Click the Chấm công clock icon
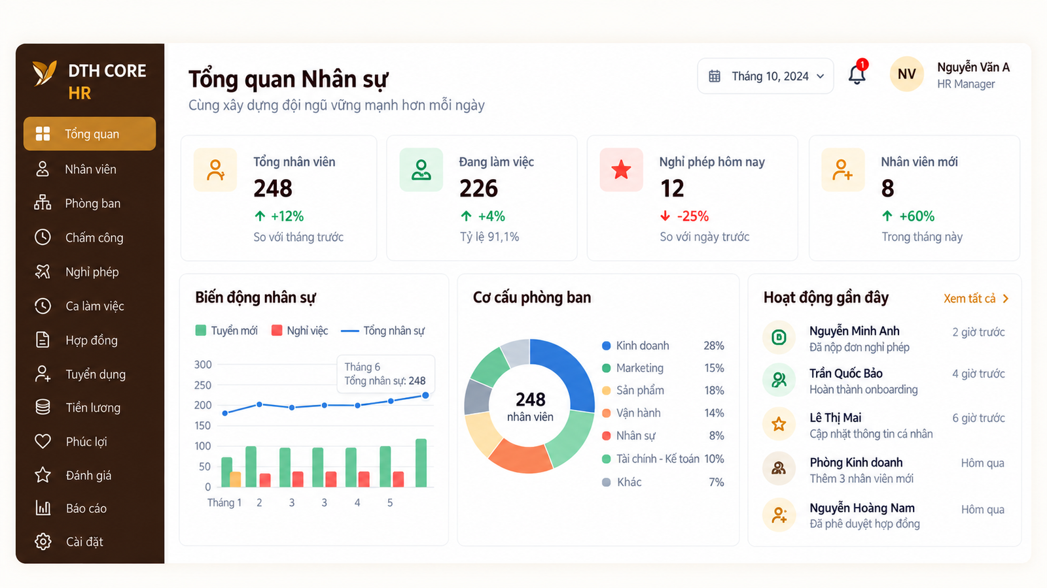 coord(43,237)
